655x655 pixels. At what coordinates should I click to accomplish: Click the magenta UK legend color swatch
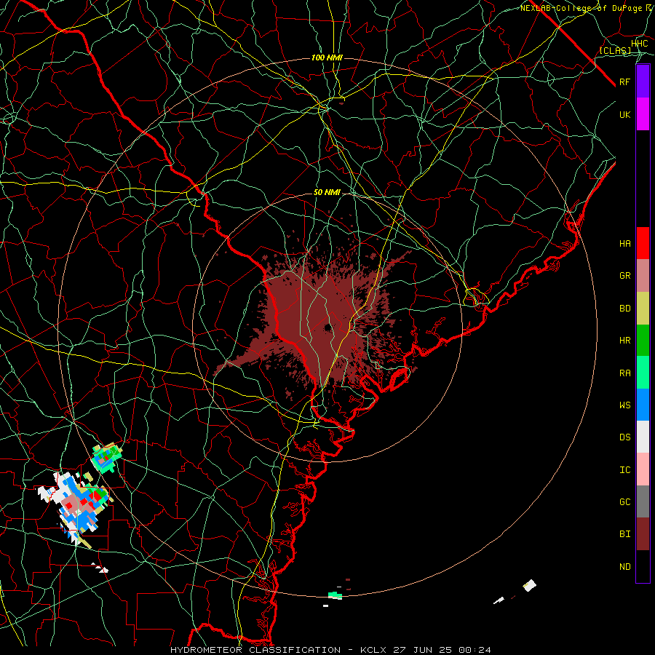click(x=643, y=114)
